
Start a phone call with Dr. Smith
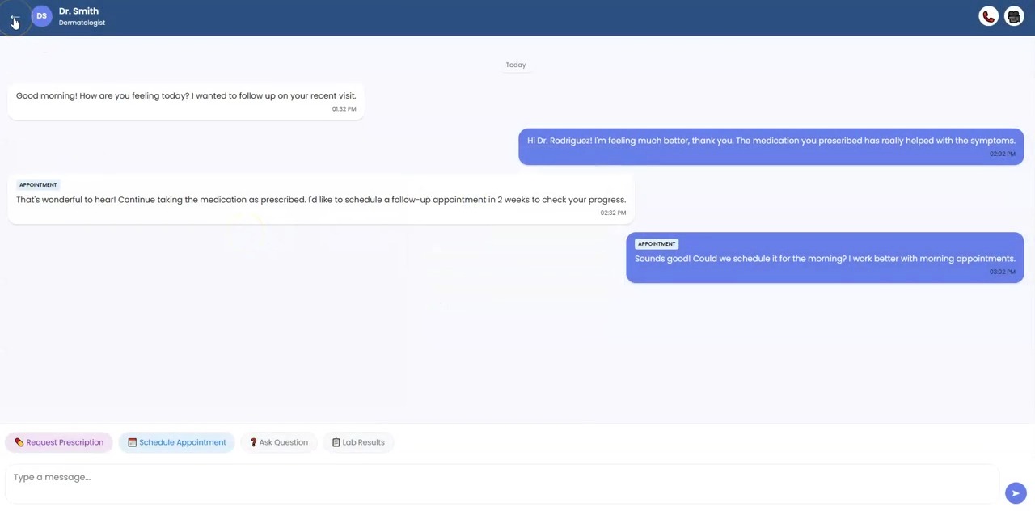click(x=988, y=16)
